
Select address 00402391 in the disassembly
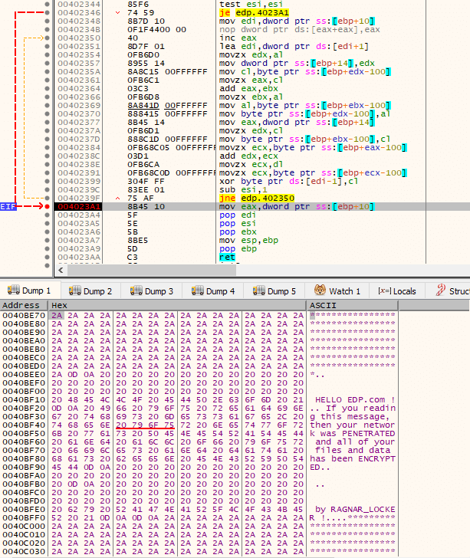pyautogui.click(x=79, y=172)
